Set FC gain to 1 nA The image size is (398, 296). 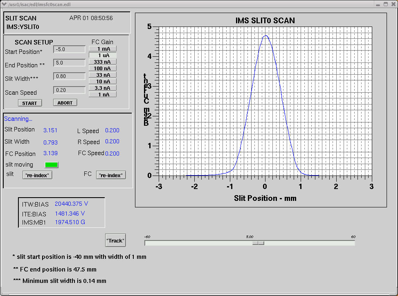tap(103, 94)
